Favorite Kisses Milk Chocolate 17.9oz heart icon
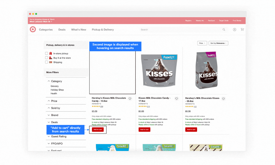 [x=177, y=99]
